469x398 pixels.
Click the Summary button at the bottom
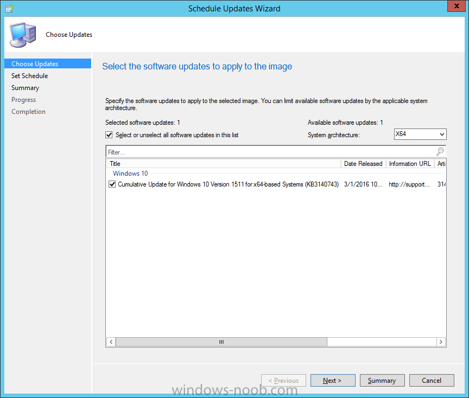(382, 380)
